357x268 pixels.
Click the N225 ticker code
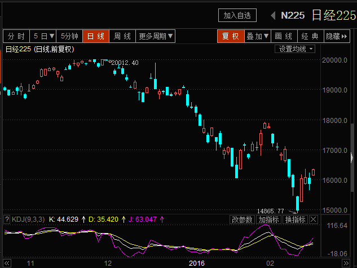tap(293, 15)
